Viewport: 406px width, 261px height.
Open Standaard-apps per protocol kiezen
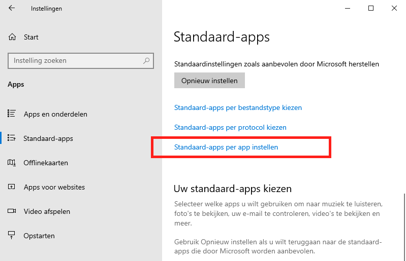coord(230,127)
